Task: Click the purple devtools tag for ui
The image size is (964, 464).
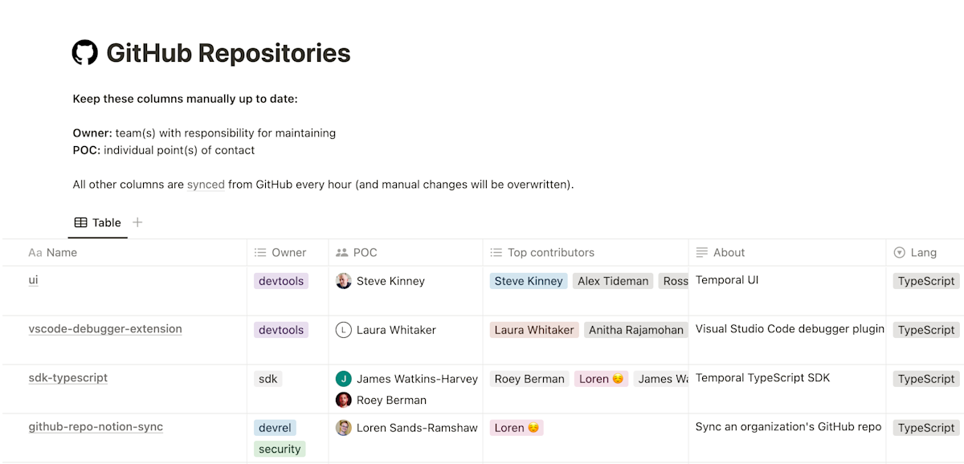Action: coord(281,281)
